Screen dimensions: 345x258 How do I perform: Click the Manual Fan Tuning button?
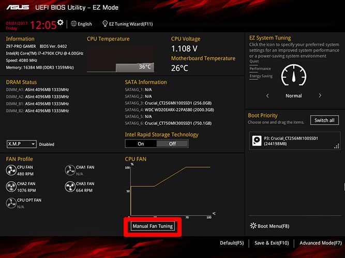(153, 226)
